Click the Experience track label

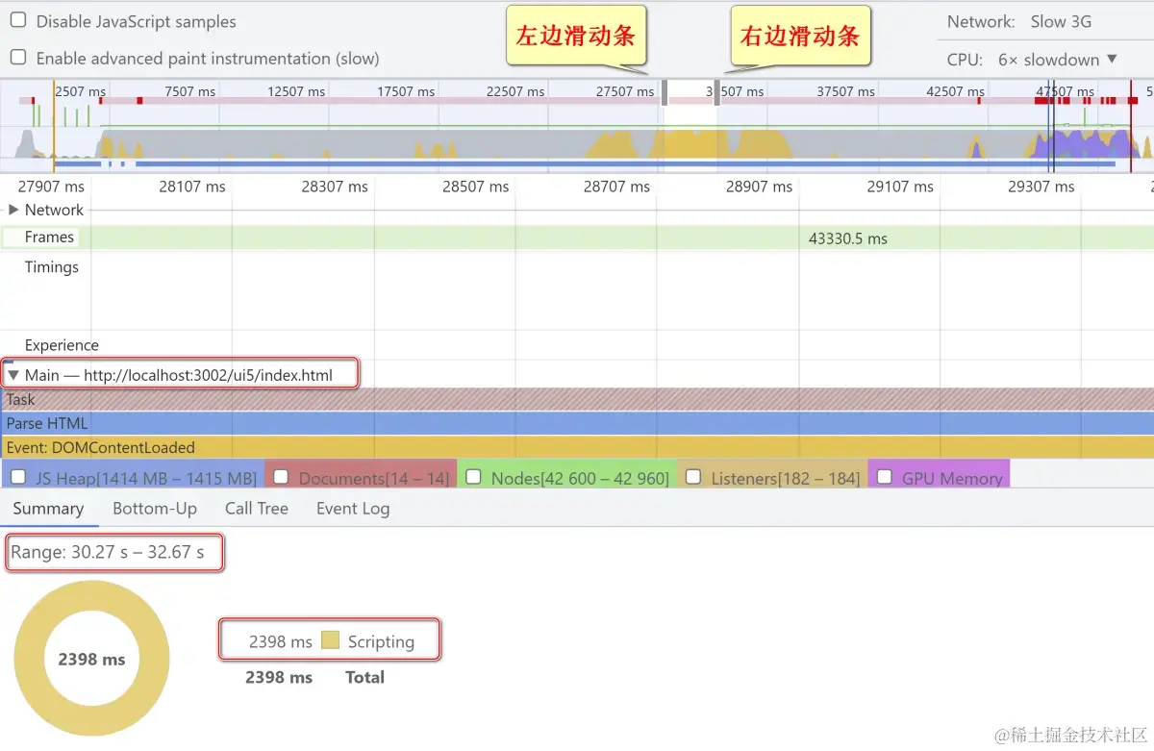tap(62, 345)
